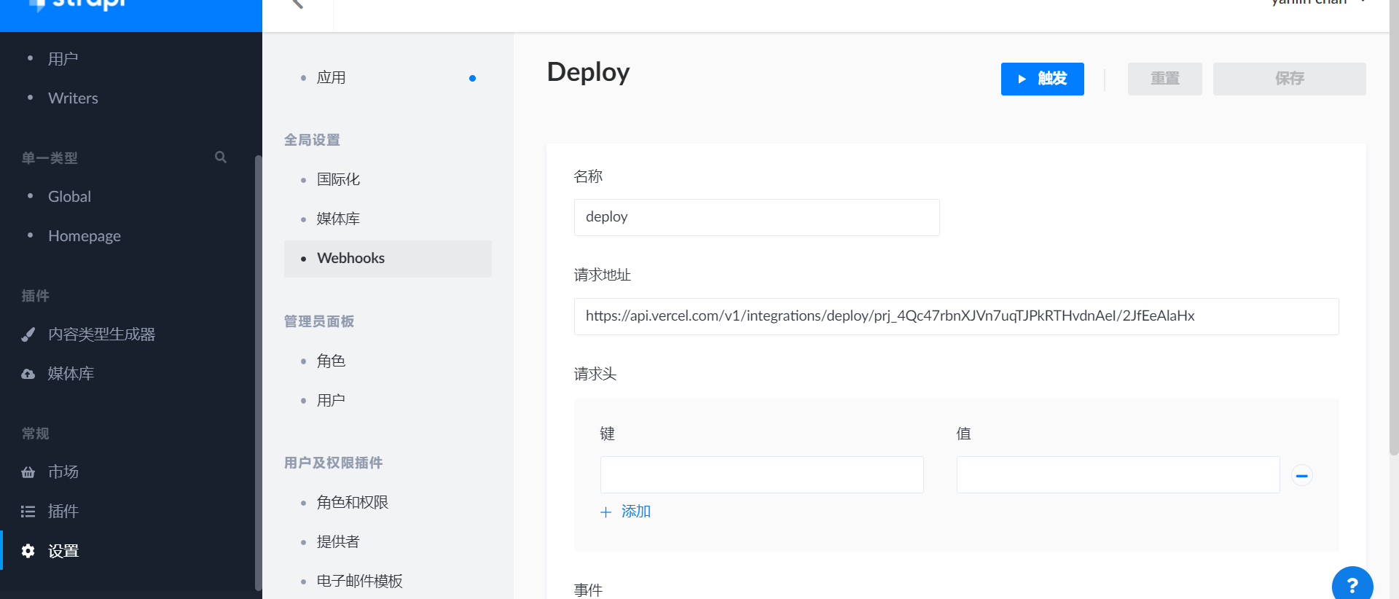The image size is (1399, 599).
Task: Open 用户 in the left collection list
Action: [x=63, y=59]
